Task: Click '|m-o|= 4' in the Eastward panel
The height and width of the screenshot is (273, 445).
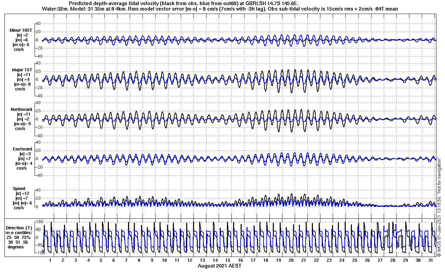Action: [23, 163]
